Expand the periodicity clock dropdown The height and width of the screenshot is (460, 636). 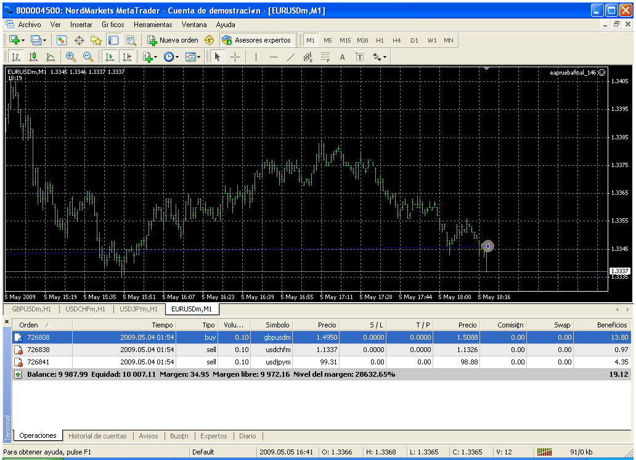171,57
